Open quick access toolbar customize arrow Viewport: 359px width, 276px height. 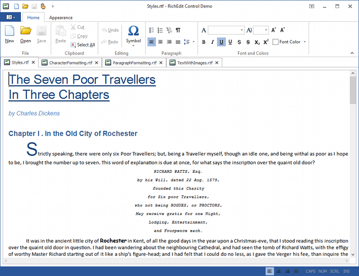click(x=53, y=6)
